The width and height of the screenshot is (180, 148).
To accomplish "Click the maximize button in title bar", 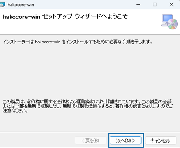I will [x=155, y=5].
